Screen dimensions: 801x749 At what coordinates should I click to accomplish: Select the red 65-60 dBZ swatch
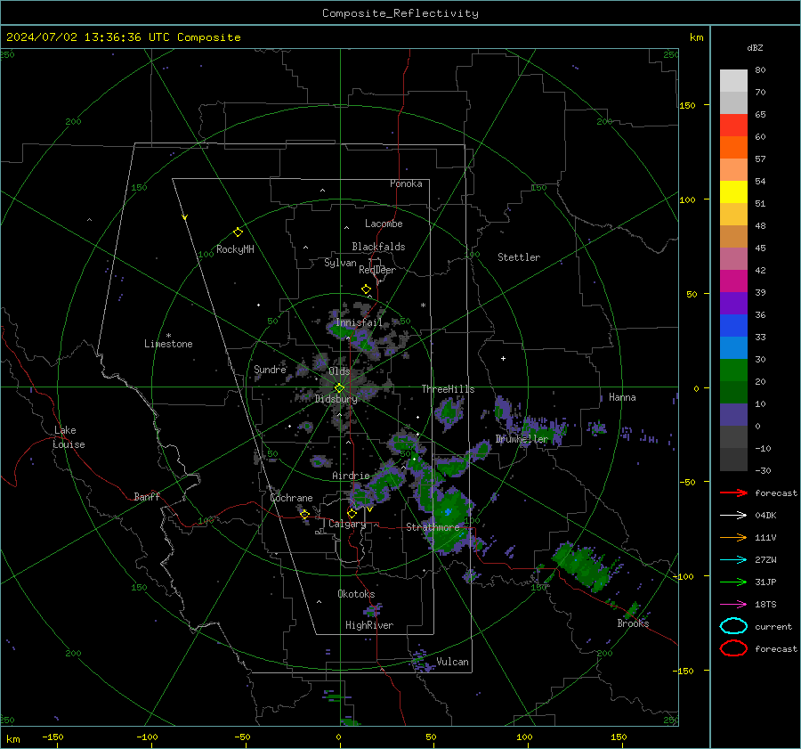(733, 126)
